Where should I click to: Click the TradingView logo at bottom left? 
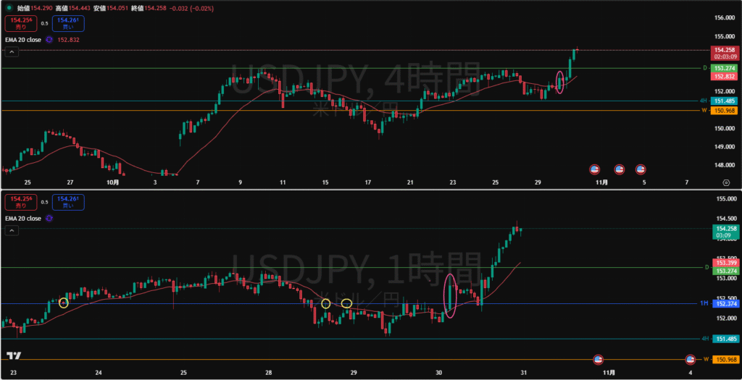[x=13, y=356]
